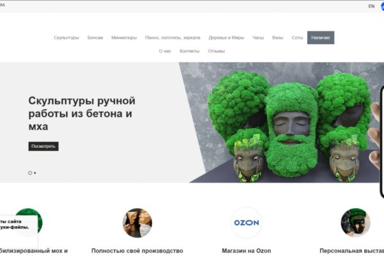Click the highlighted Наличие button
Screen dimensions: 384x256
pos(321,38)
